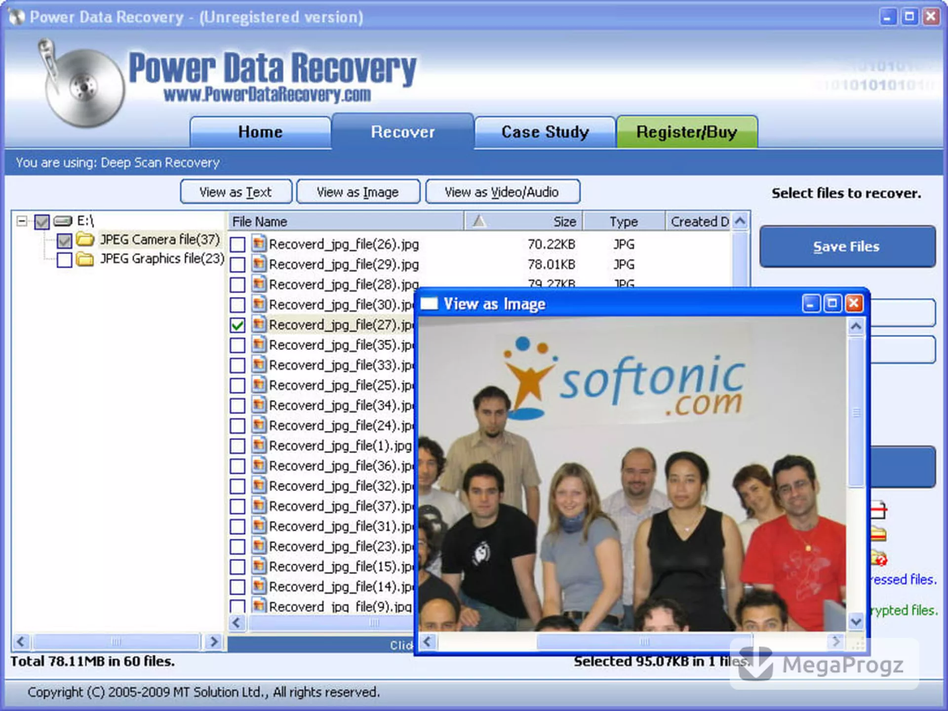Screen dimensions: 948x711
Task: Check the box for Recoverd_jpg_file(25).jpg
Action: (237, 386)
